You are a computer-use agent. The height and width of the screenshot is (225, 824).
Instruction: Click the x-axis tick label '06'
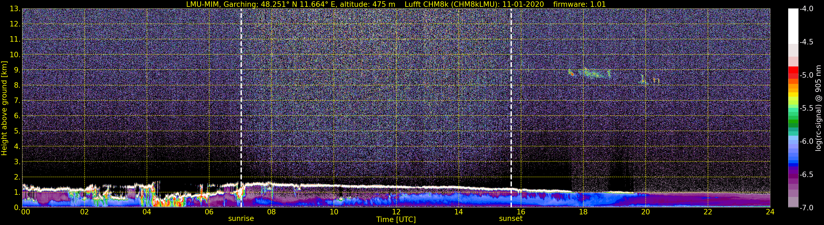(x=209, y=212)
